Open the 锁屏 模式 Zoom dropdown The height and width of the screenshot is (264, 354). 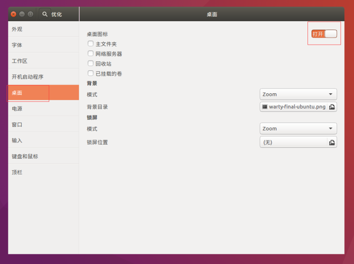(x=298, y=129)
